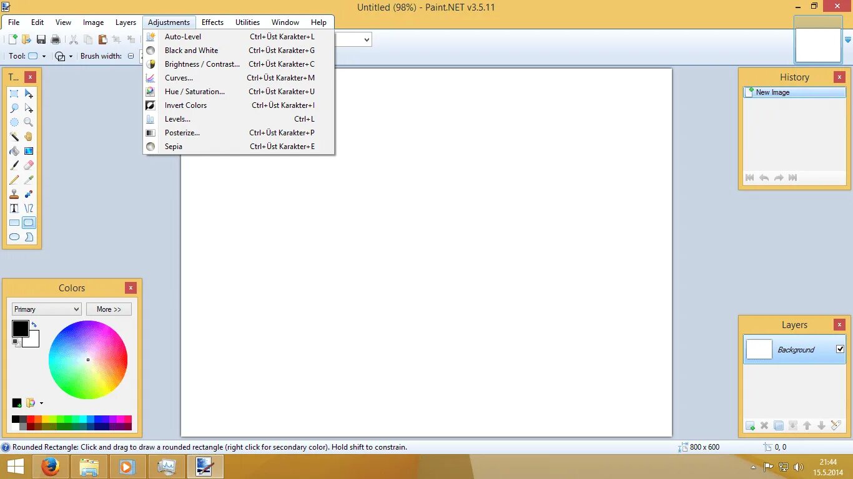The width and height of the screenshot is (853, 479).
Task: Open the File menu
Action: coord(14,22)
